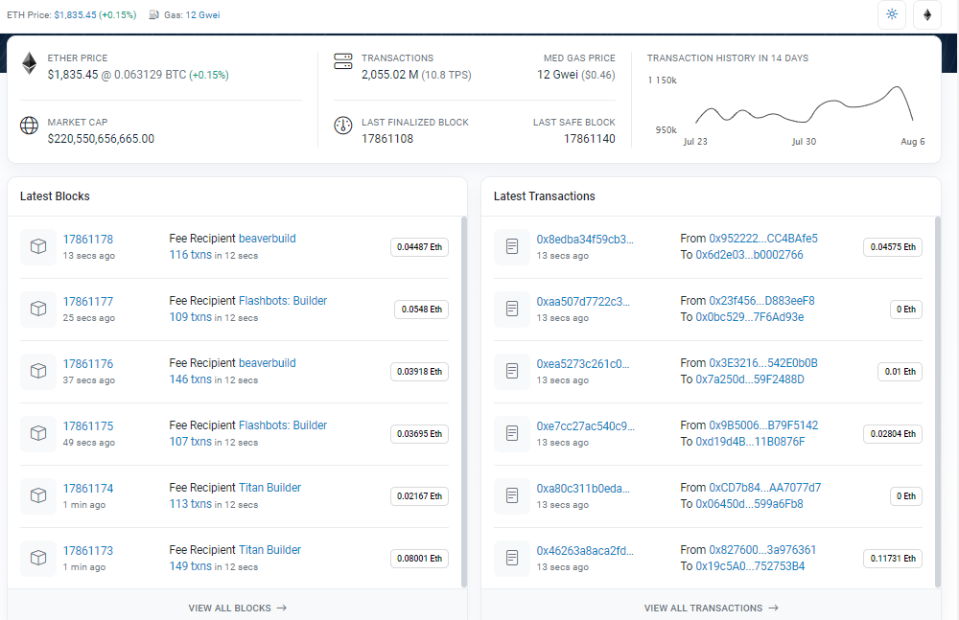Open block 17861175
This screenshot has width=959, height=620.
pos(88,426)
